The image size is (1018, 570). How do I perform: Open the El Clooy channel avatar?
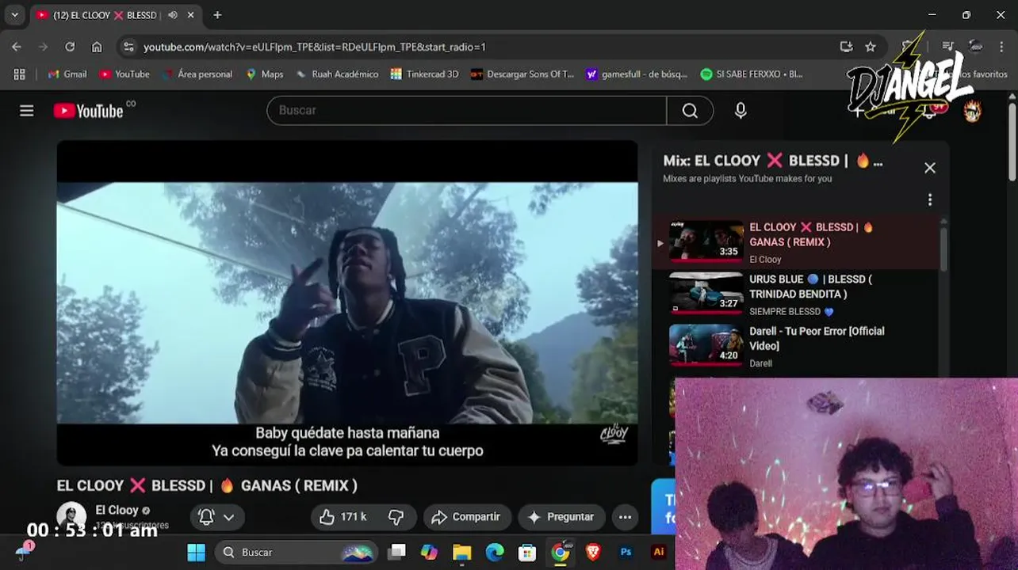tap(71, 517)
